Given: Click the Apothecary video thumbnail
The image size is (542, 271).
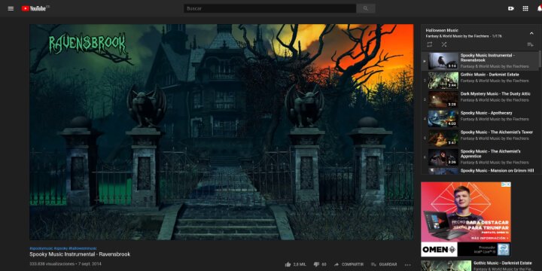Looking at the screenshot, I should pyautogui.click(x=443, y=119).
